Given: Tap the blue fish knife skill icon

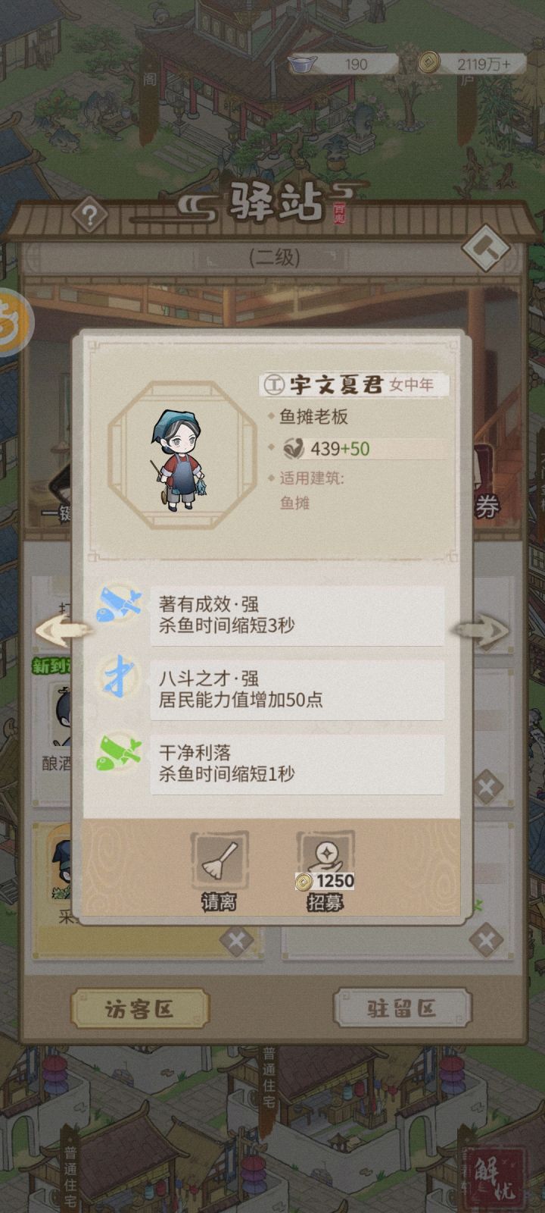Looking at the screenshot, I should pyautogui.click(x=119, y=603).
